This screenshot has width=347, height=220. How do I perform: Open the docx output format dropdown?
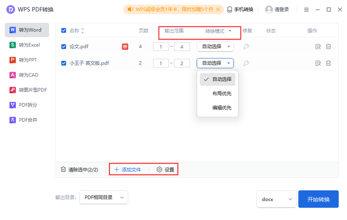point(277,199)
